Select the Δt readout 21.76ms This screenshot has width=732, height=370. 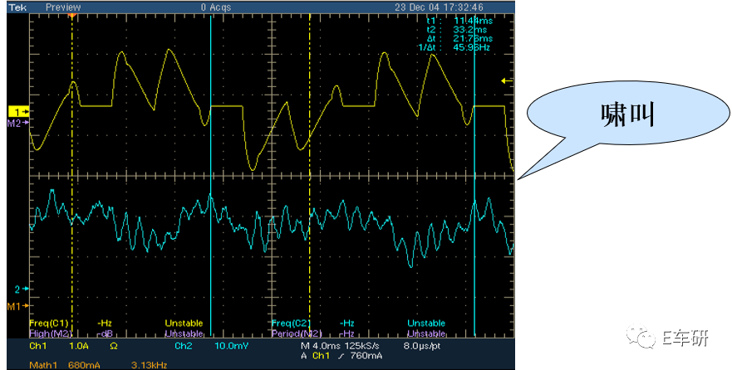click(x=473, y=39)
